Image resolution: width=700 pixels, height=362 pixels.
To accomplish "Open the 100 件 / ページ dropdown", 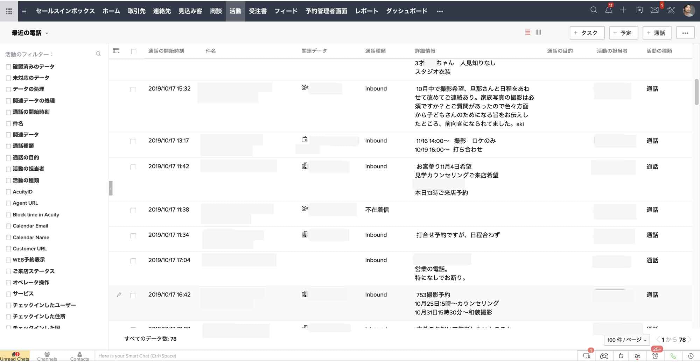I will point(626,340).
